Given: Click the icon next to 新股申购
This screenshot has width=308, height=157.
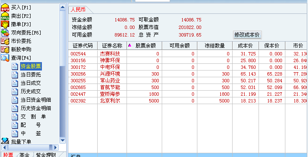Looking at the screenshot, I should pyautogui.click(x=5, y=50).
